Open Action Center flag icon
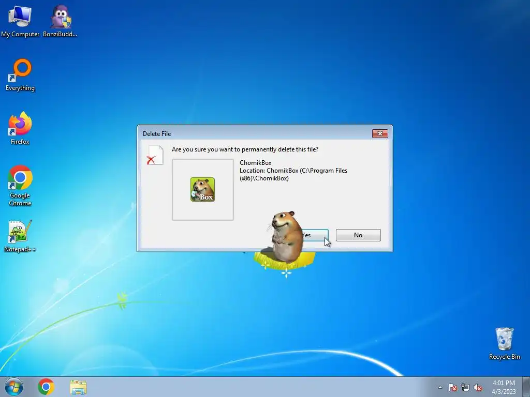 pyautogui.click(x=453, y=387)
